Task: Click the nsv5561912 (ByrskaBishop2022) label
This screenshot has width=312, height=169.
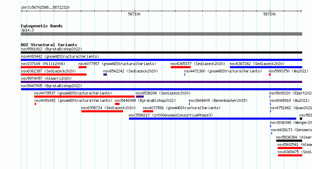Action: tap(52, 49)
